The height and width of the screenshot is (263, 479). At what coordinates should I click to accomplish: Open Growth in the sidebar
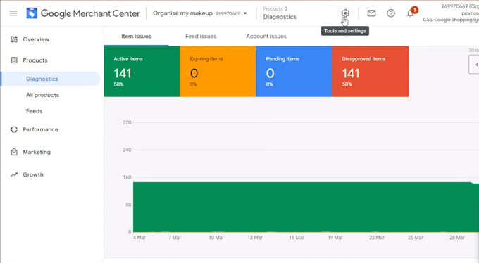coord(33,174)
